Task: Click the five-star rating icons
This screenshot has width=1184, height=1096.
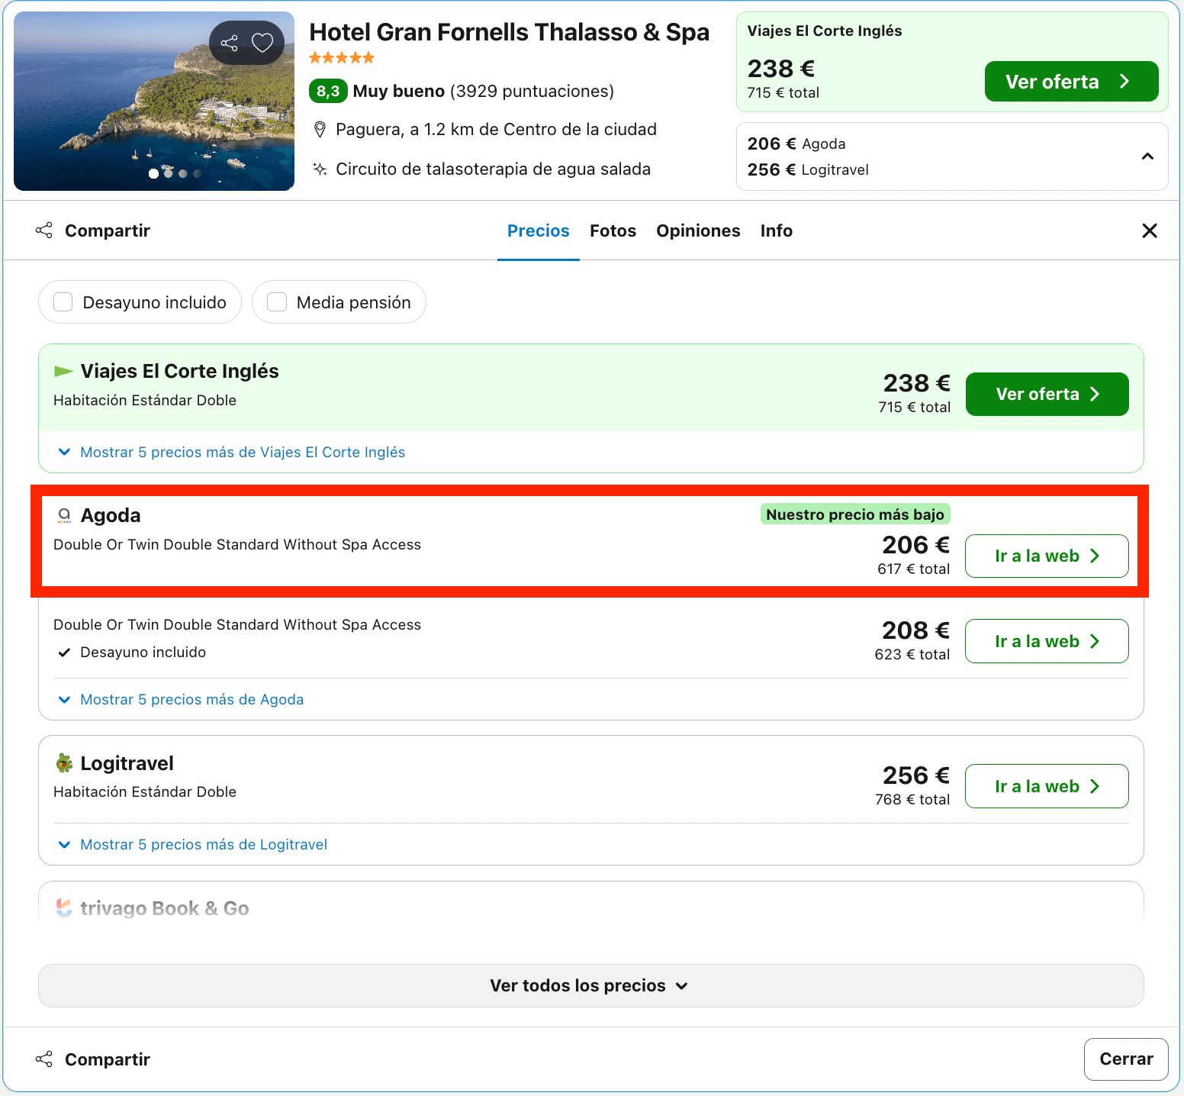Action: [x=342, y=58]
